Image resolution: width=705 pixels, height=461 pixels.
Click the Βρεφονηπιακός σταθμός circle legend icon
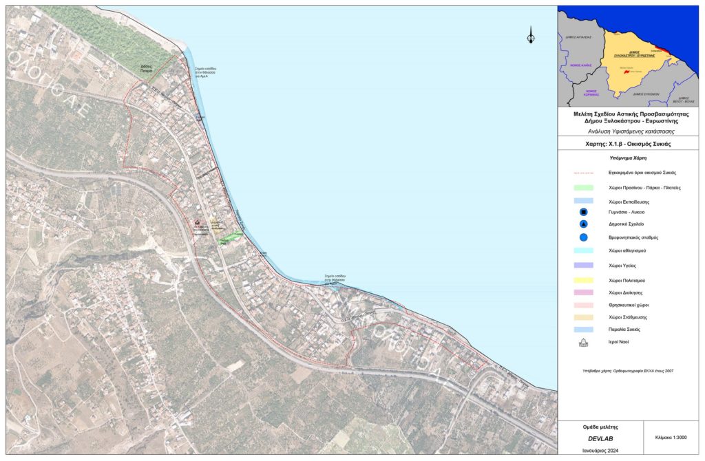(x=583, y=237)
